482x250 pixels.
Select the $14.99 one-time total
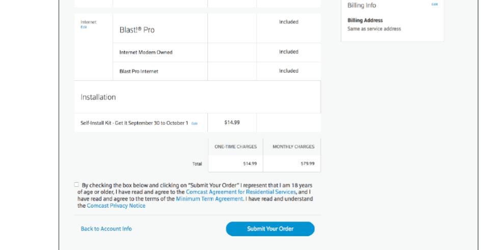(x=250, y=164)
